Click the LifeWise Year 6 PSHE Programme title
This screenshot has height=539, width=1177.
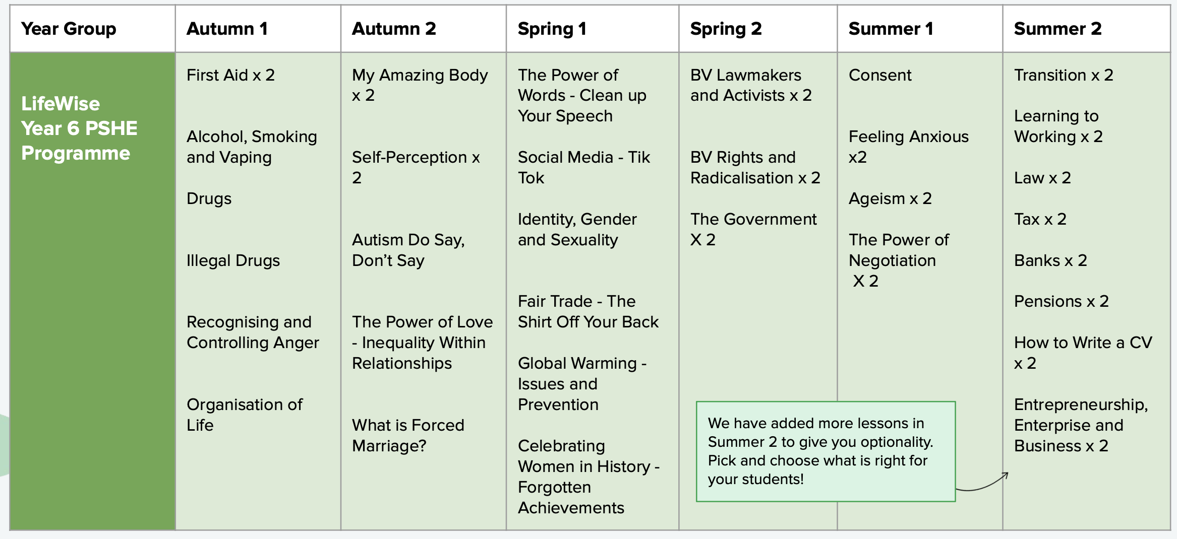click(x=79, y=128)
